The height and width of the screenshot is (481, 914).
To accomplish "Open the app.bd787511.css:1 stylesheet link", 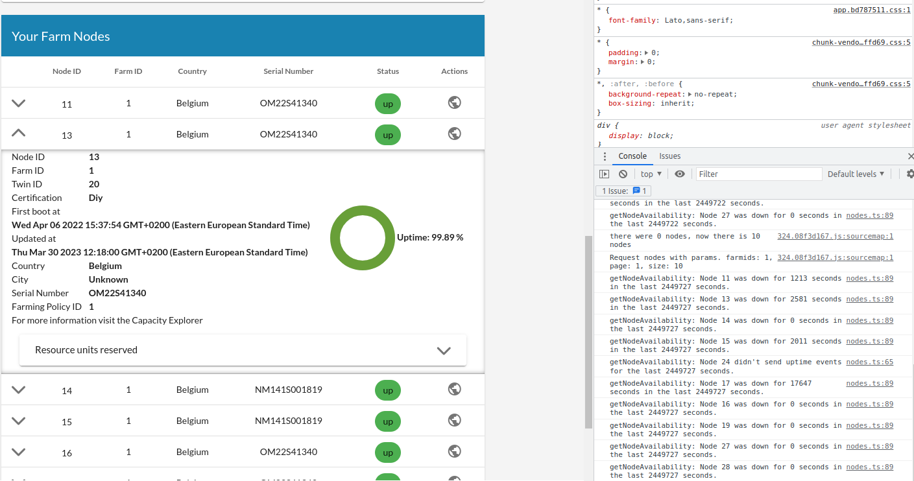I will pyautogui.click(x=872, y=10).
